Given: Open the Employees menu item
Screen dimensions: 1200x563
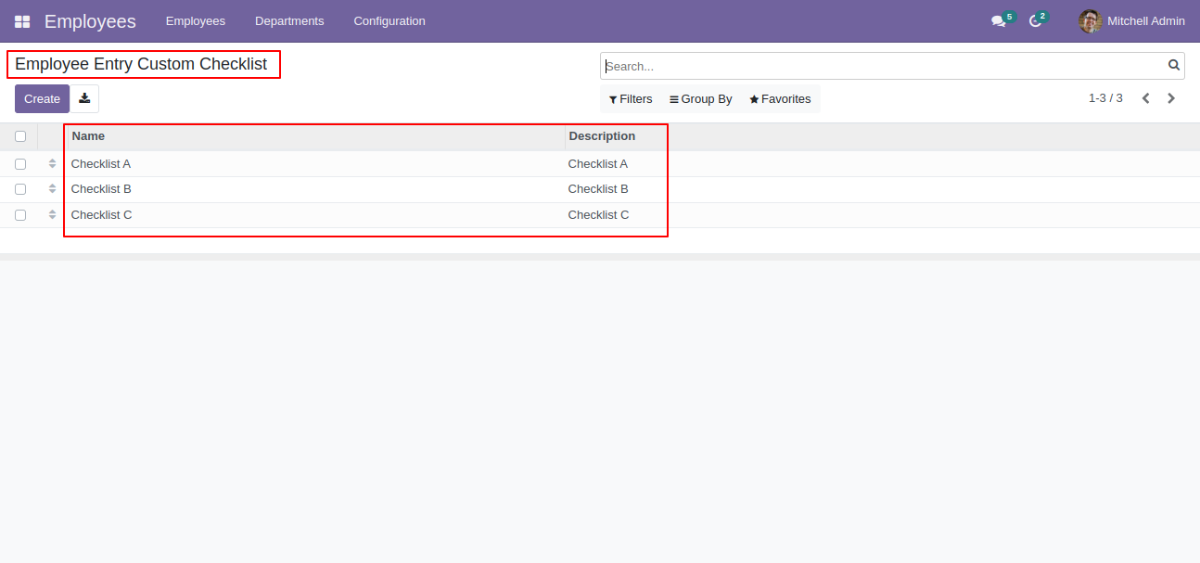Looking at the screenshot, I should click(196, 21).
